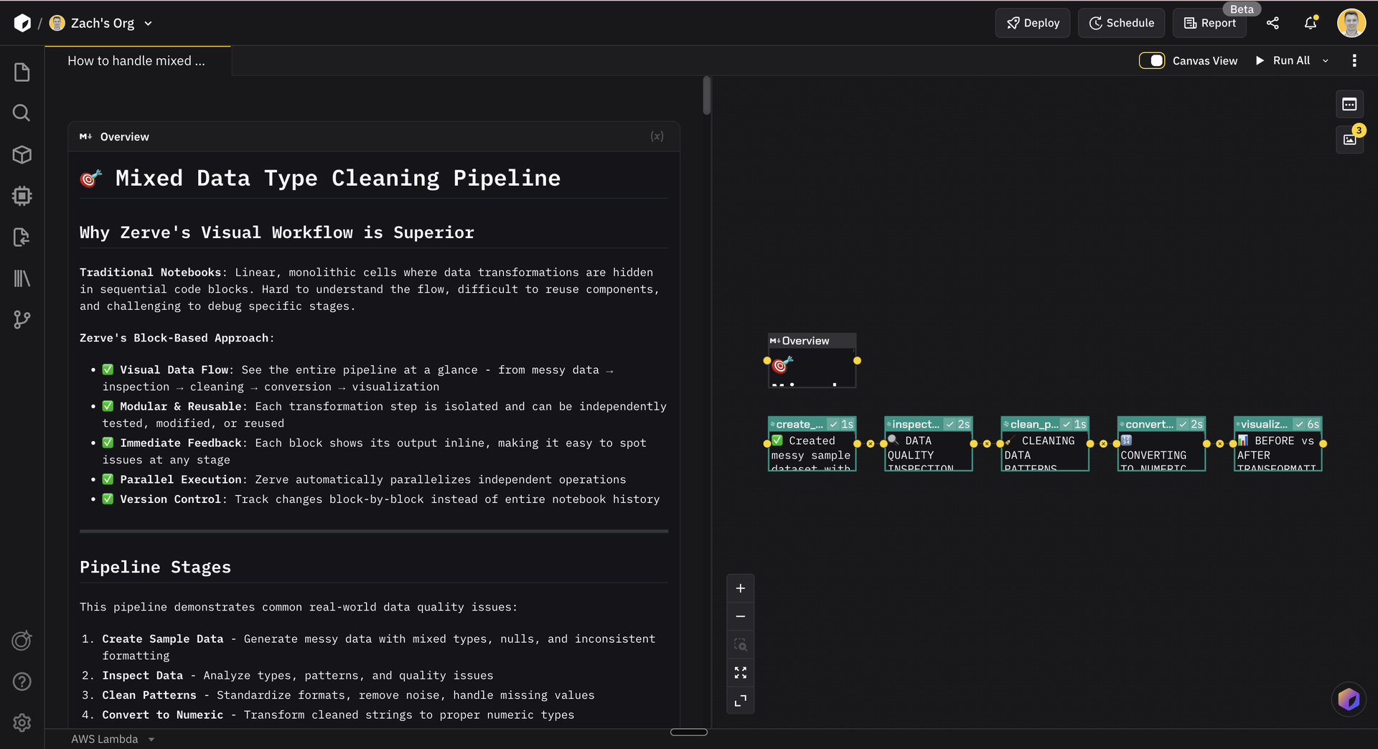
Task: Open the compute resources icon in the sidebar
Action: pos(22,196)
